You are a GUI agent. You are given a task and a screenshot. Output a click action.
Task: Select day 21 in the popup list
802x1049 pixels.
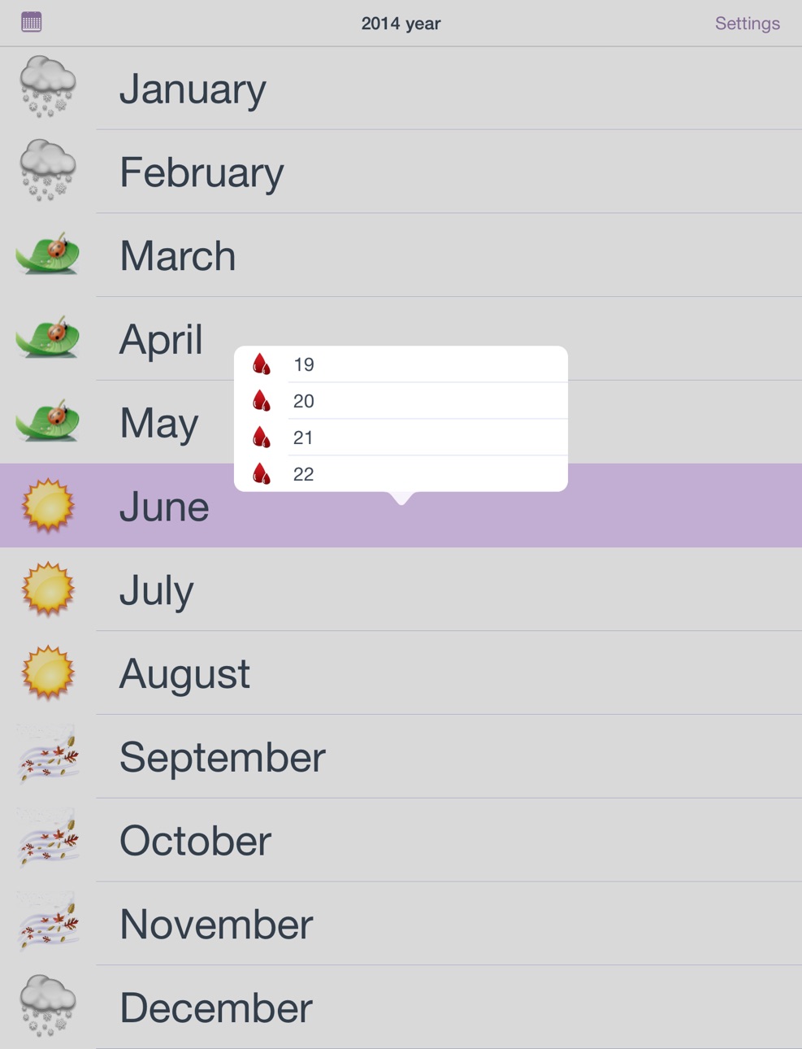click(x=401, y=437)
